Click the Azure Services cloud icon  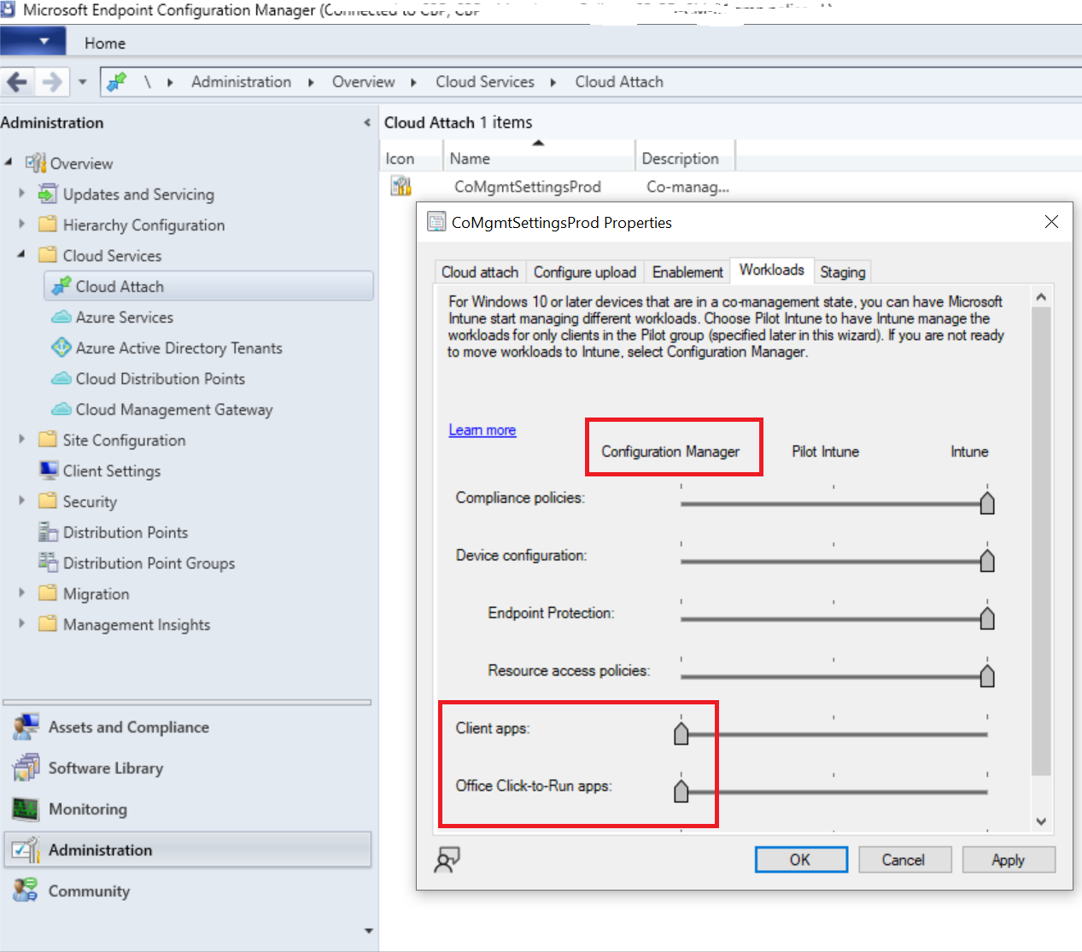[61, 317]
